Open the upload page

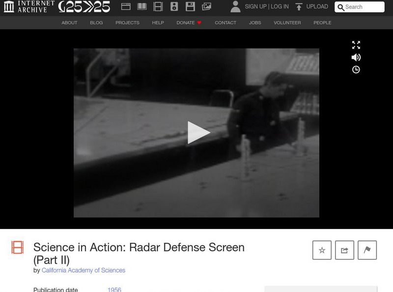(312, 6)
